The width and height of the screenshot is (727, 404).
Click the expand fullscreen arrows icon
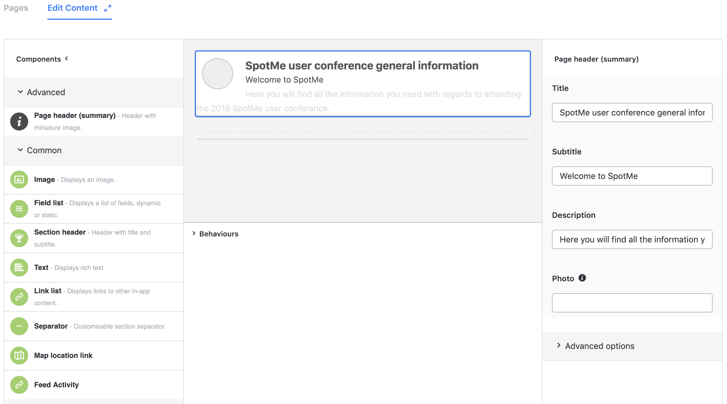pyautogui.click(x=108, y=8)
